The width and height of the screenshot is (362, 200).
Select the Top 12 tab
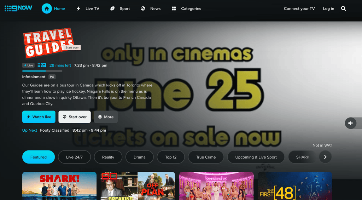coord(171,157)
